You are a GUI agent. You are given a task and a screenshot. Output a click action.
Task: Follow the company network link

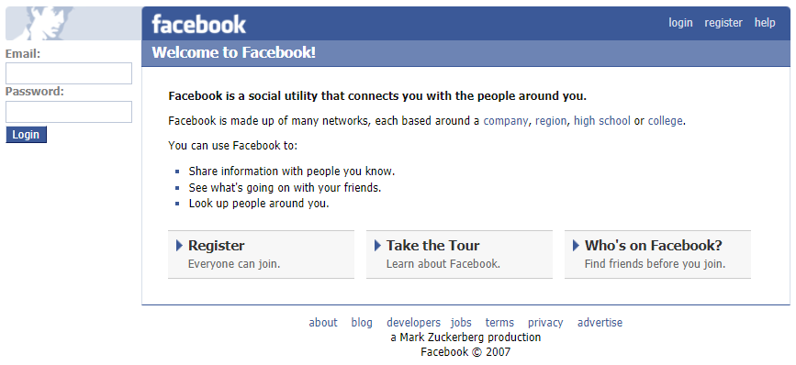click(505, 121)
